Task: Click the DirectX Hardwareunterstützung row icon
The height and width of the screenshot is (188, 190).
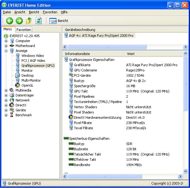Action: (71, 117)
